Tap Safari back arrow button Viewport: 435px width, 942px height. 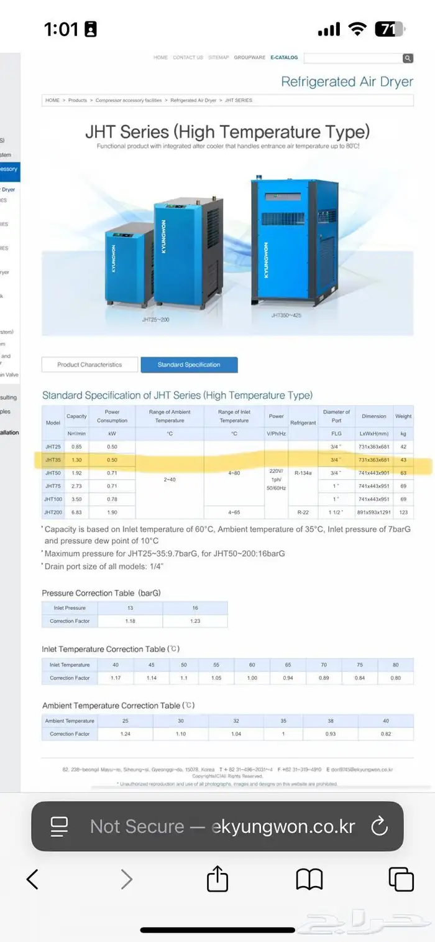[x=33, y=879]
